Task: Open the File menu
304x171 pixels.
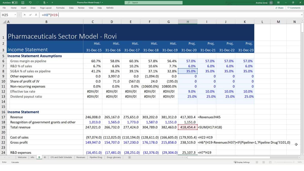Action: [4, 8]
